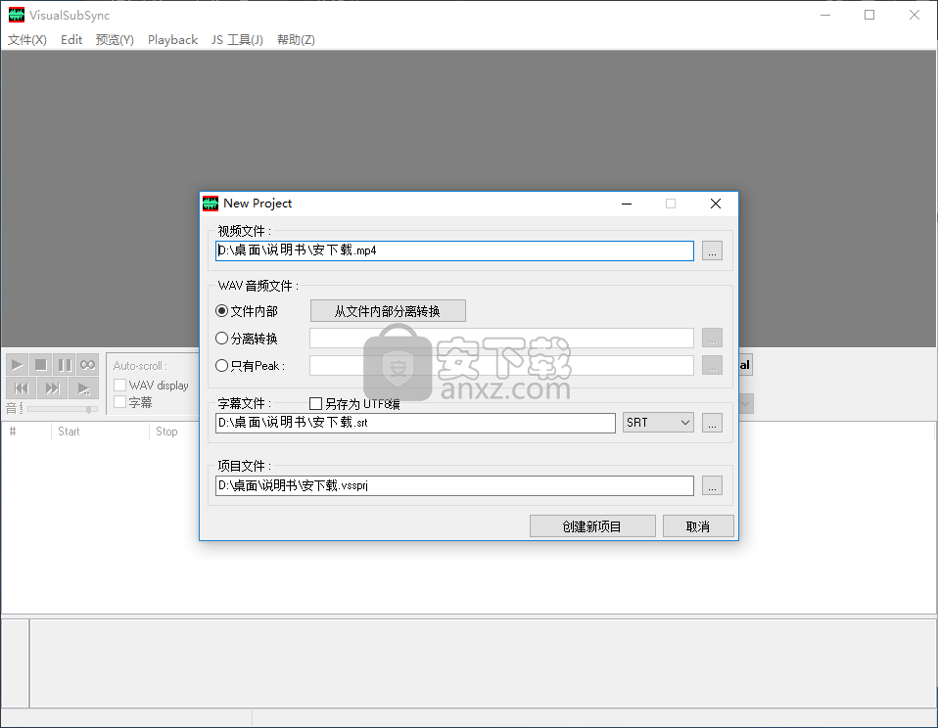938x728 pixels.
Task: Click the video file path field
Action: click(454, 250)
